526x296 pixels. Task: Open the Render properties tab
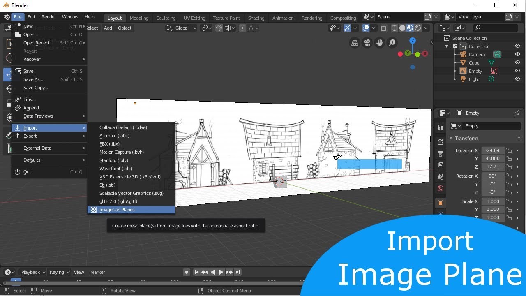[x=441, y=142]
